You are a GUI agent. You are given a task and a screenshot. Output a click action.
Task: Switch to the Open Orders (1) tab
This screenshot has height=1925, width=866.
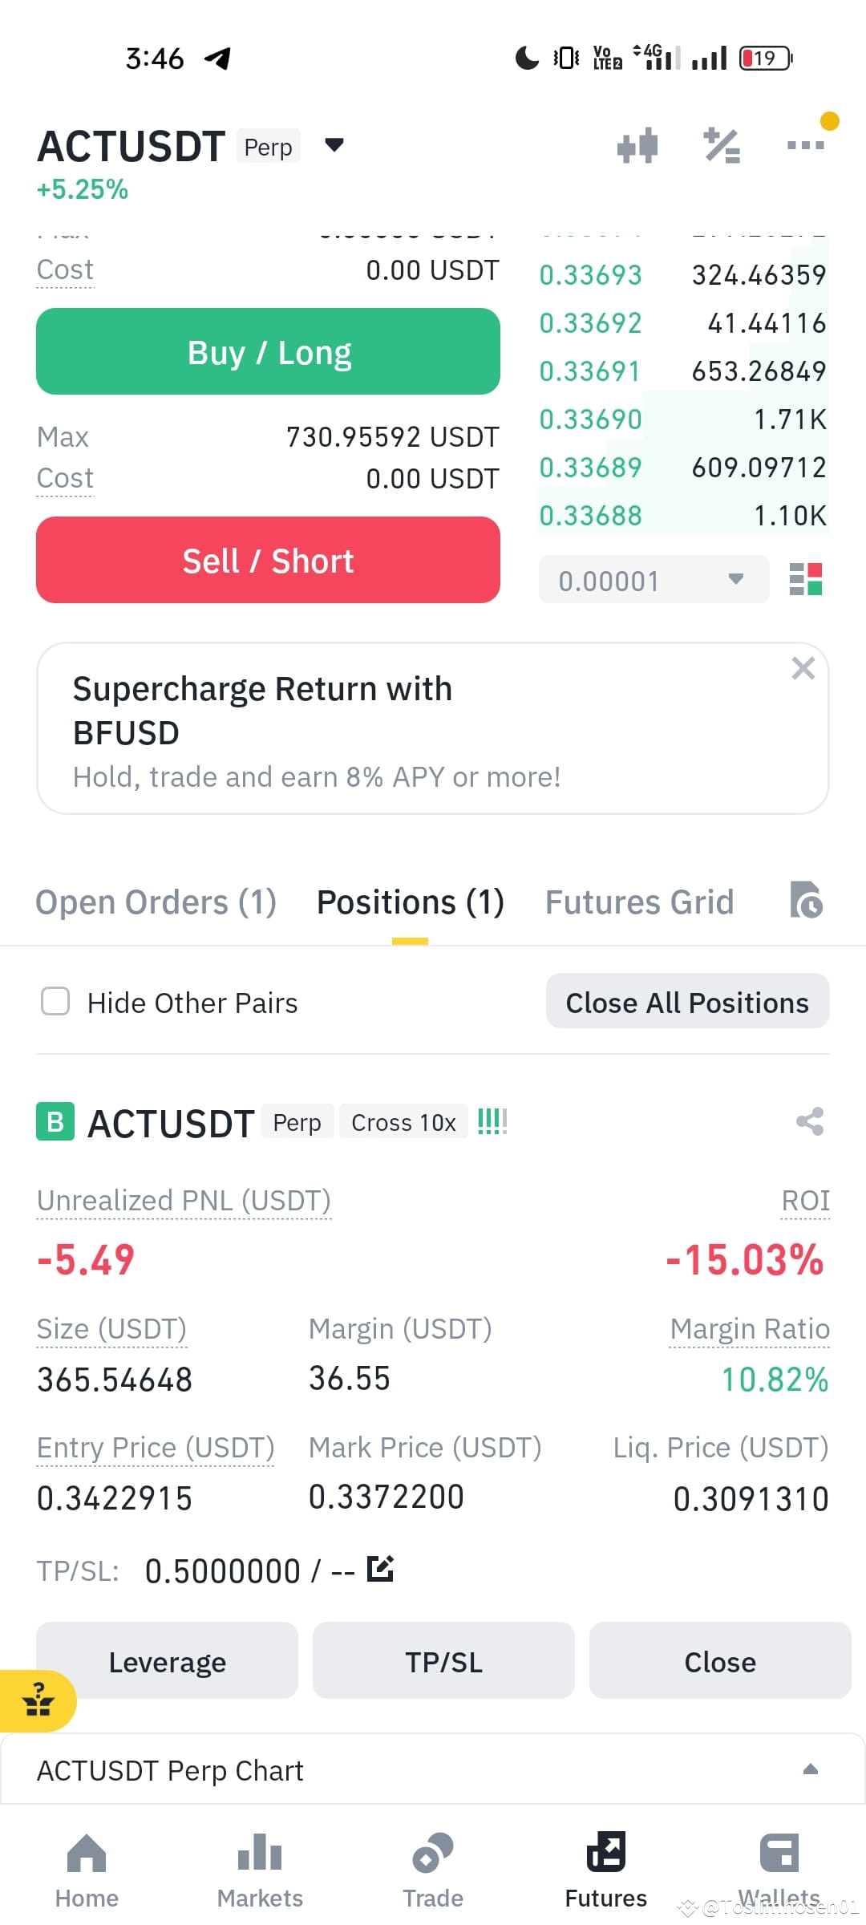point(156,902)
